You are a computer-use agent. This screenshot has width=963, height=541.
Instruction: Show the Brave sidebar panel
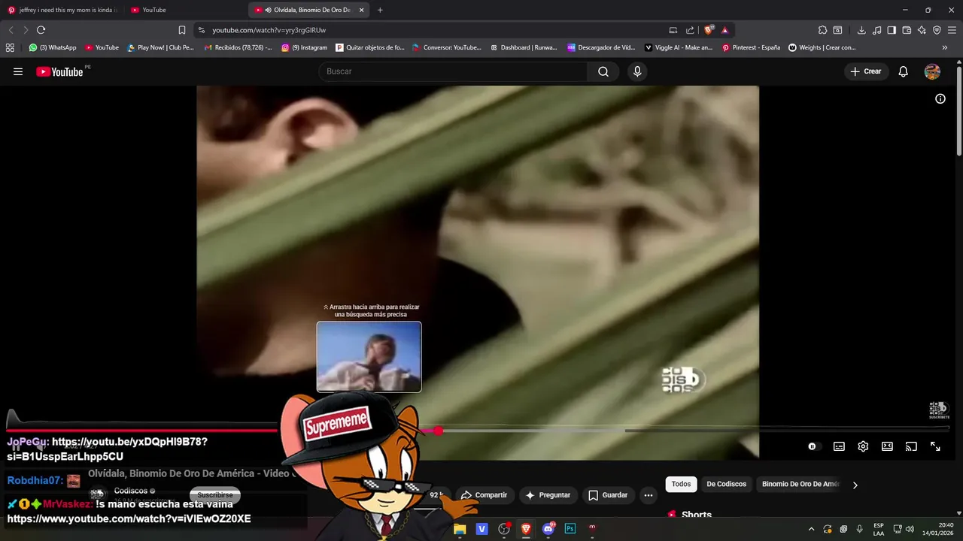(x=892, y=30)
